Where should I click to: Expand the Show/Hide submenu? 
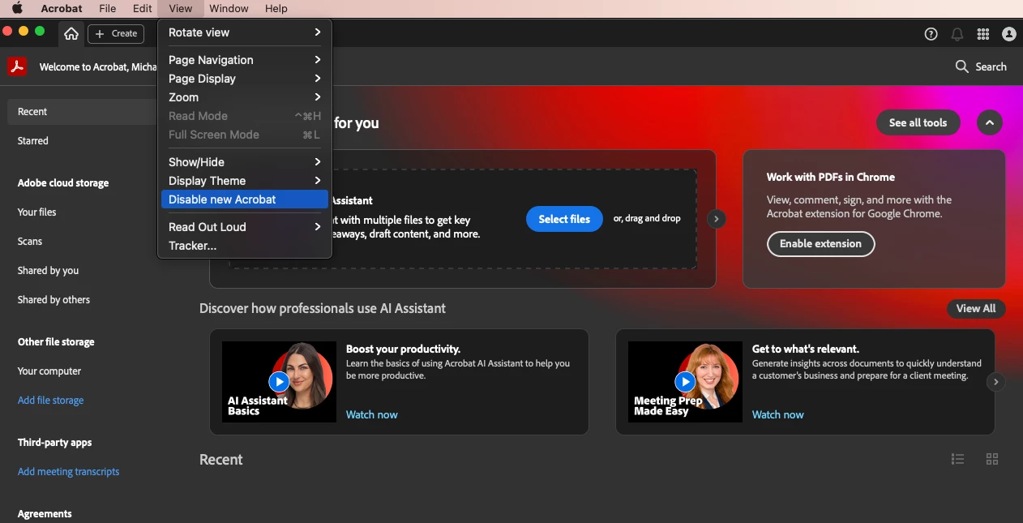pyautogui.click(x=245, y=162)
